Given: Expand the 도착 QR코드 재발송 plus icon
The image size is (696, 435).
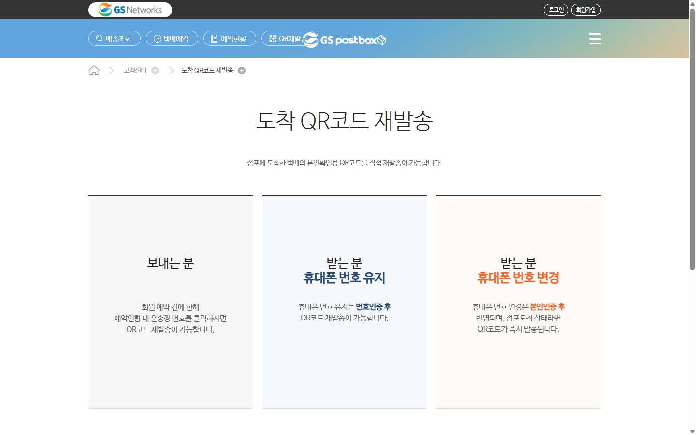Looking at the screenshot, I should tap(242, 71).
